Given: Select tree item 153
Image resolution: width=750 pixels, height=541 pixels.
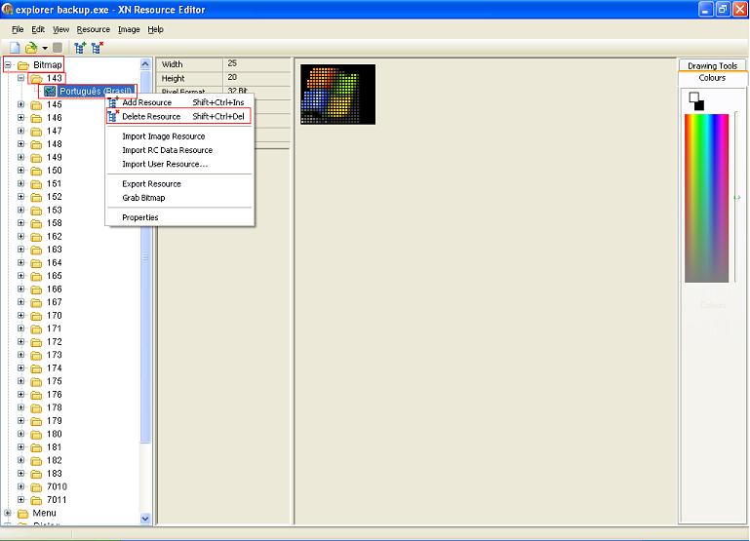Looking at the screenshot, I should click(54, 210).
